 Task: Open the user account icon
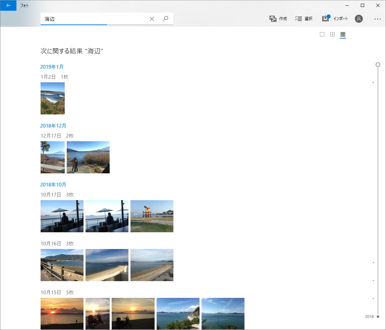pos(359,19)
